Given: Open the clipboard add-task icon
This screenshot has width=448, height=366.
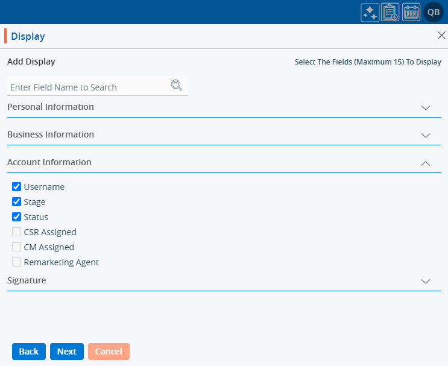Looking at the screenshot, I should point(390,13).
